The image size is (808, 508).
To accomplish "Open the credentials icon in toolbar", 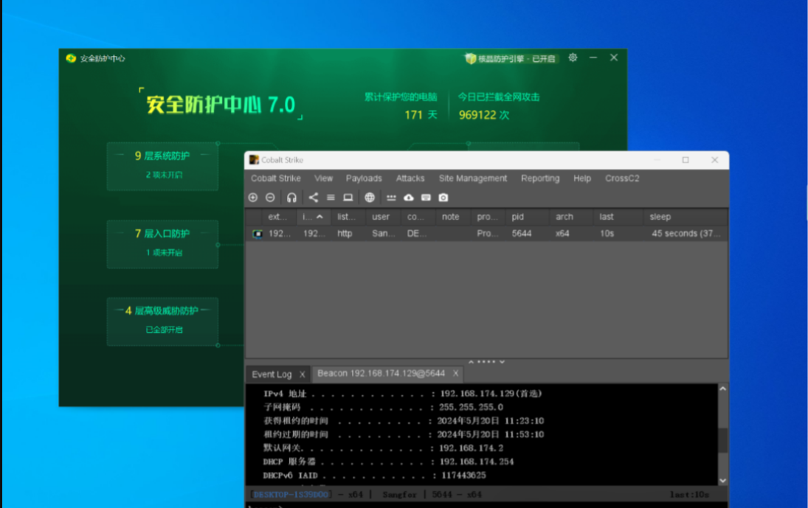I will coord(391,198).
